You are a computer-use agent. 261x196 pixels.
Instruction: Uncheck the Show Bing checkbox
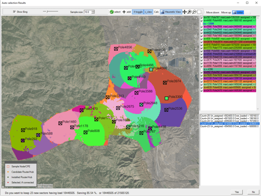coord(14,11)
